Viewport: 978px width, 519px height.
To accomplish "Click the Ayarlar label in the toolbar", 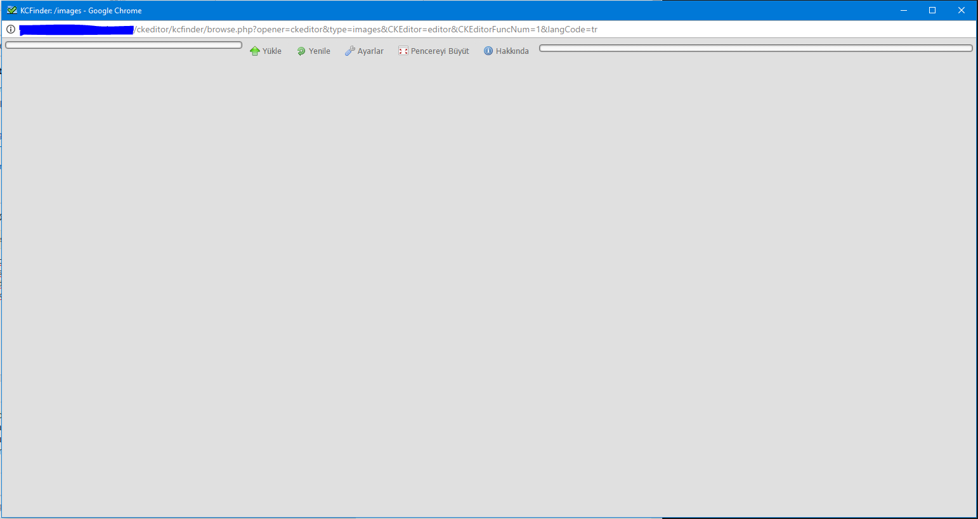I will [x=370, y=51].
